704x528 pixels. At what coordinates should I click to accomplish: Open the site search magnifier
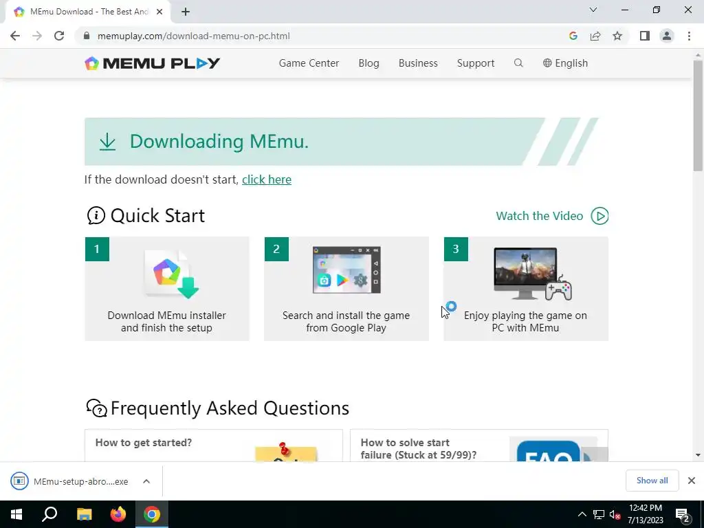[518, 63]
